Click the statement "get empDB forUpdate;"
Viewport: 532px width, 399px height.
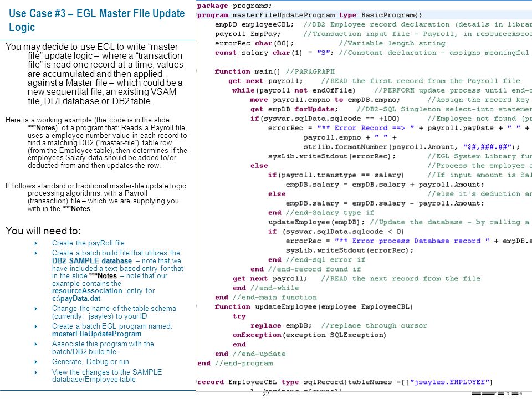pos(294,109)
